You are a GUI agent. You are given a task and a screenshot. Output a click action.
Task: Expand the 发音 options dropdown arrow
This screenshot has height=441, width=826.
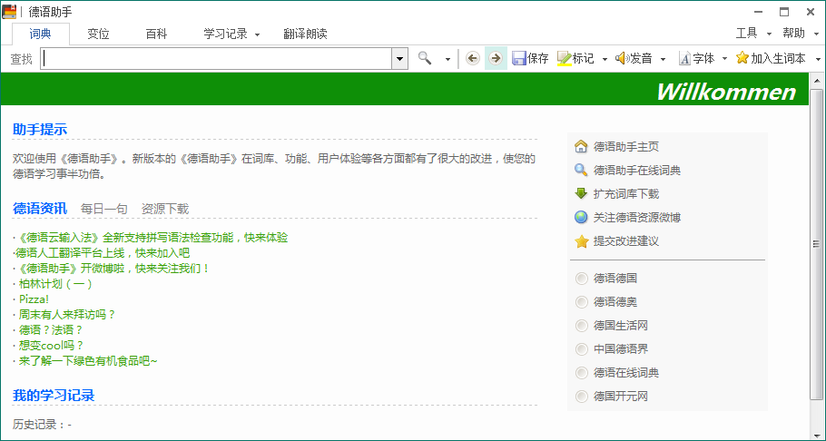click(x=663, y=59)
